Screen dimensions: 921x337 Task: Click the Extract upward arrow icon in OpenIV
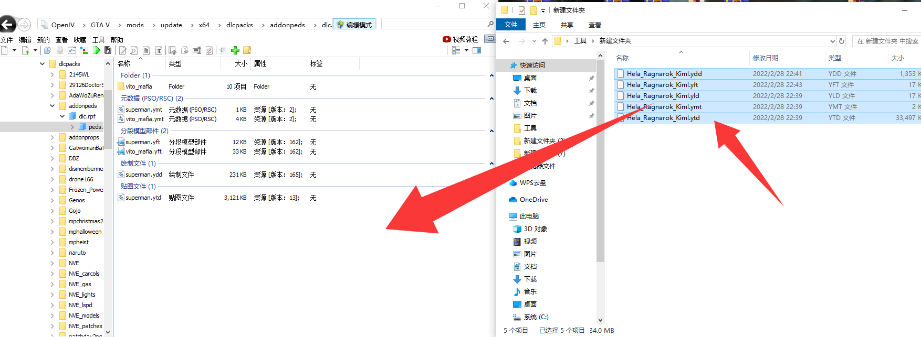[173, 50]
